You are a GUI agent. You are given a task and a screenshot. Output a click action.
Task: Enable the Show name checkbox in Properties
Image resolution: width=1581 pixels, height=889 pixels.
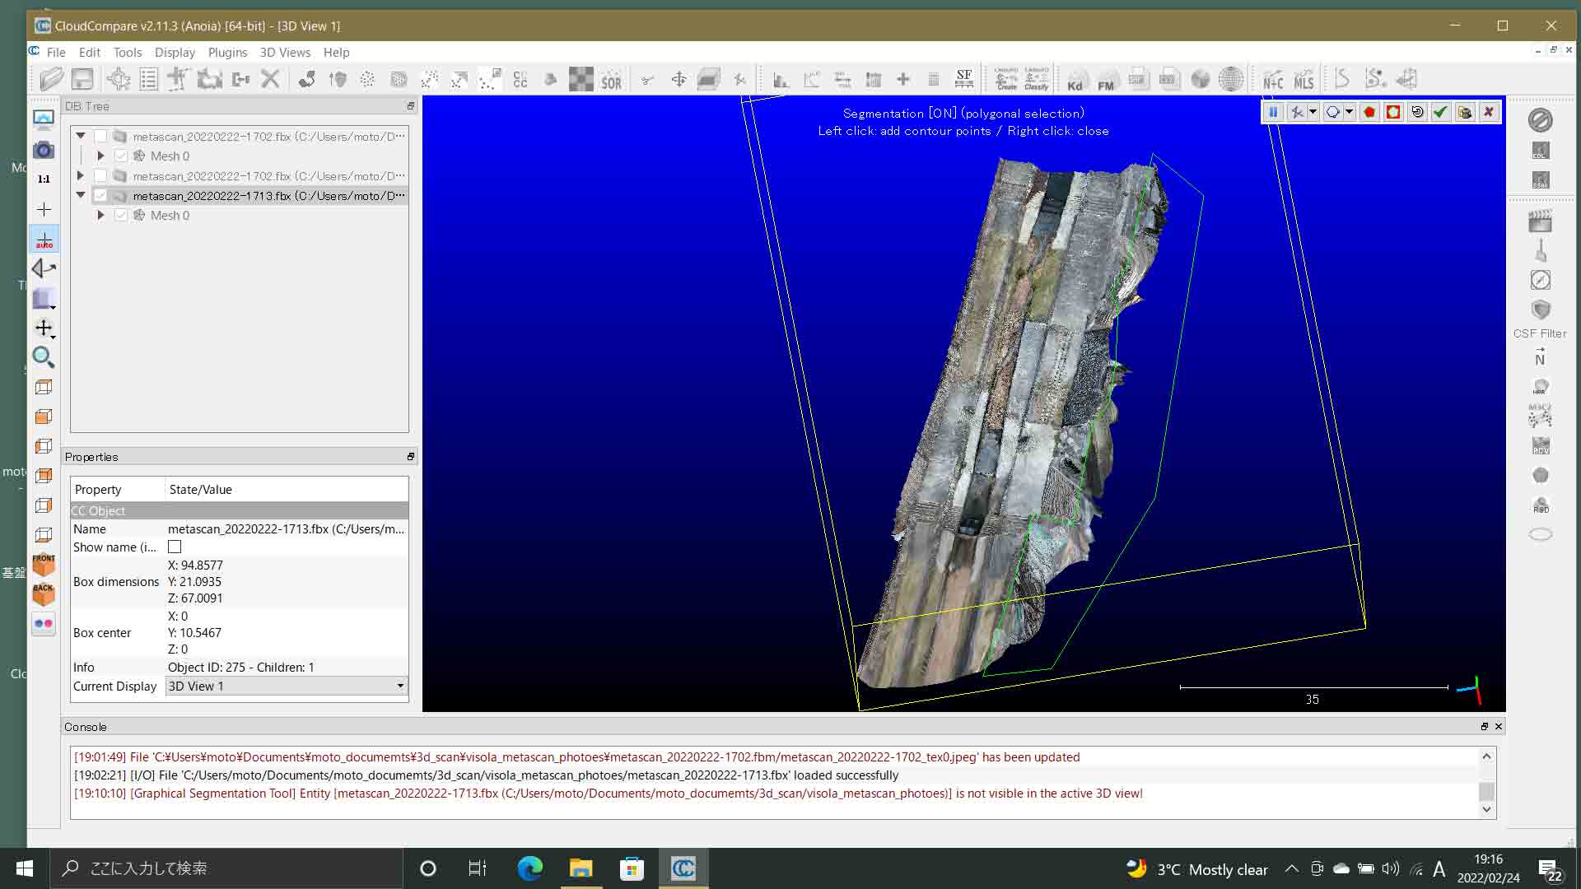(x=175, y=547)
